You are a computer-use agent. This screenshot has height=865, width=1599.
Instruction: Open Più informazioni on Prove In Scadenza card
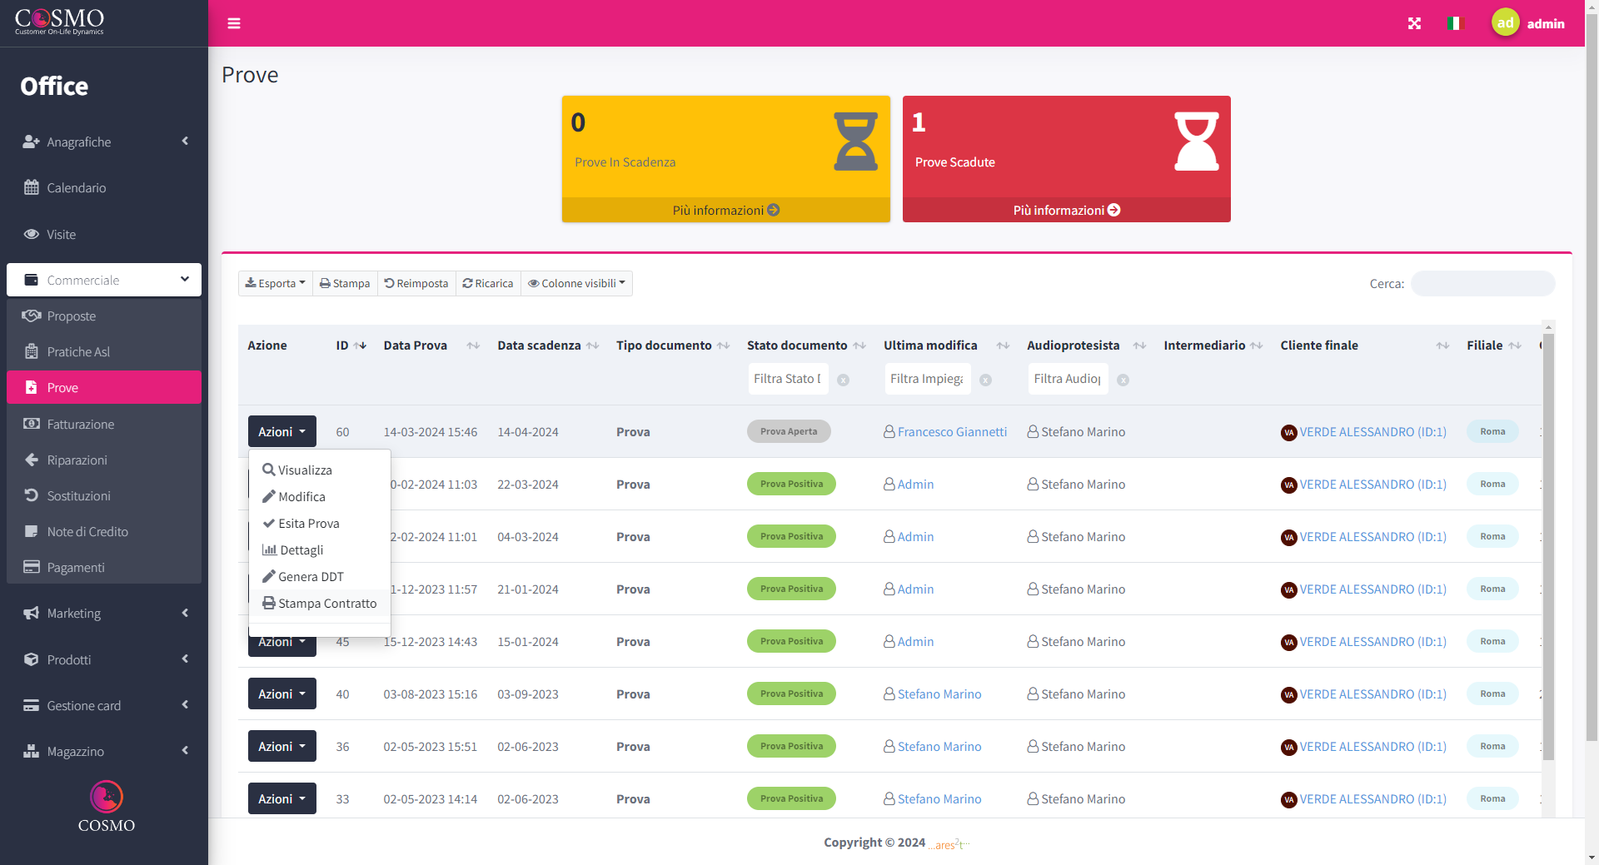point(726,211)
